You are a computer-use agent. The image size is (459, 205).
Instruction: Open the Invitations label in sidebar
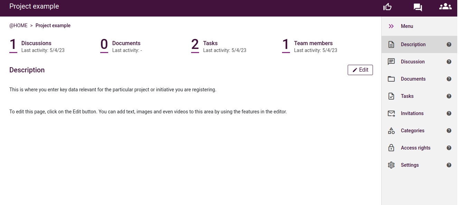[x=412, y=113]
